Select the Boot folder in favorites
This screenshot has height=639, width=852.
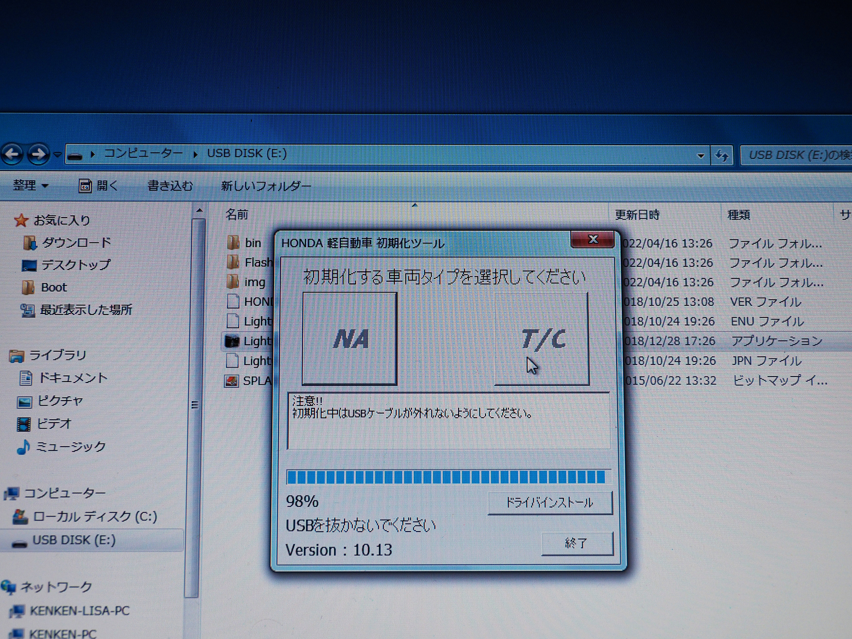(44, 287)
